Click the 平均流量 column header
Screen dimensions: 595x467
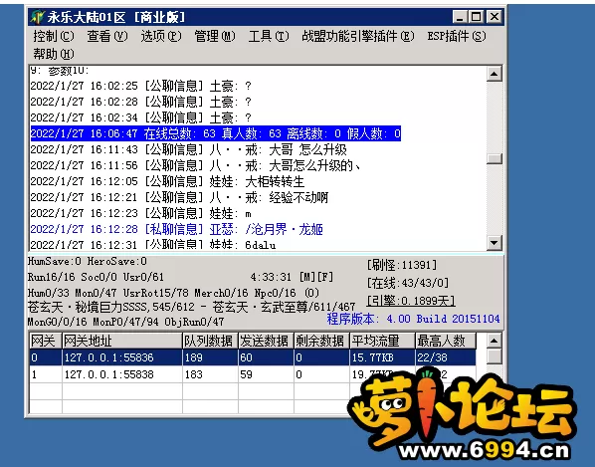point(382,341)
